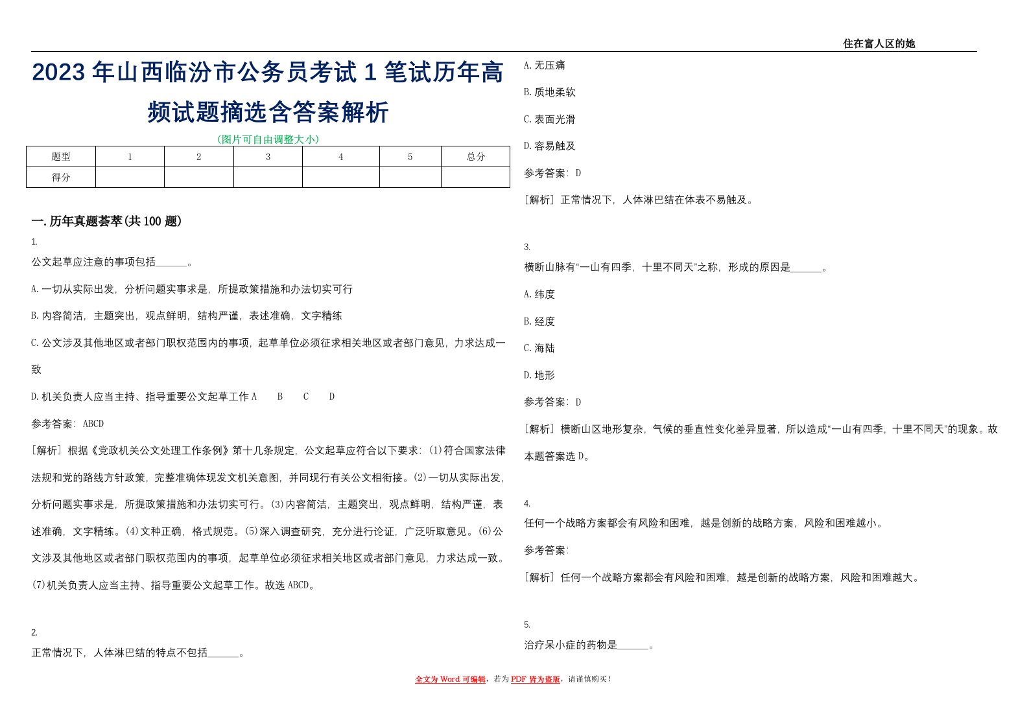Select option 'C.海陆'
Image resolution: width=1029 pixels, height=727 pixels.
coord(539,348)
